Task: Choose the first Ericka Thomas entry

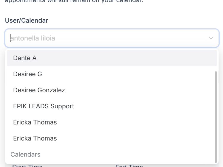Action: (x=35, y=122)
